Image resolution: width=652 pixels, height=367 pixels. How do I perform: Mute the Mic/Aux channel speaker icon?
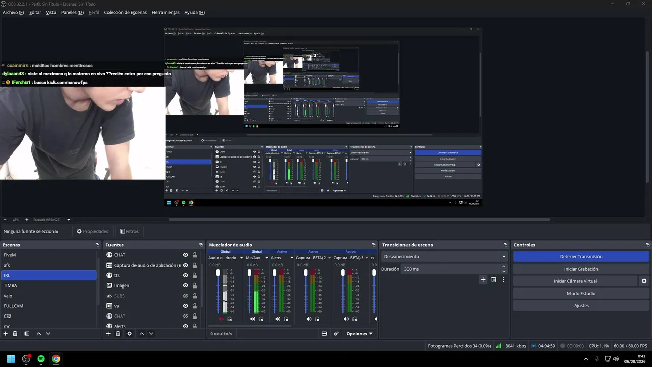[253, 319]
